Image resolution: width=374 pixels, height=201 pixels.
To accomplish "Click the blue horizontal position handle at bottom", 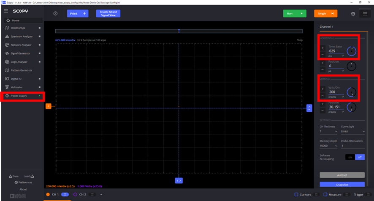I will [179, 180].
